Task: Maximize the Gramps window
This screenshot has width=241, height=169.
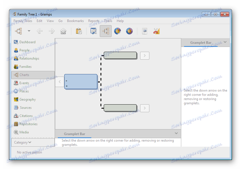Action: (215, 14)
